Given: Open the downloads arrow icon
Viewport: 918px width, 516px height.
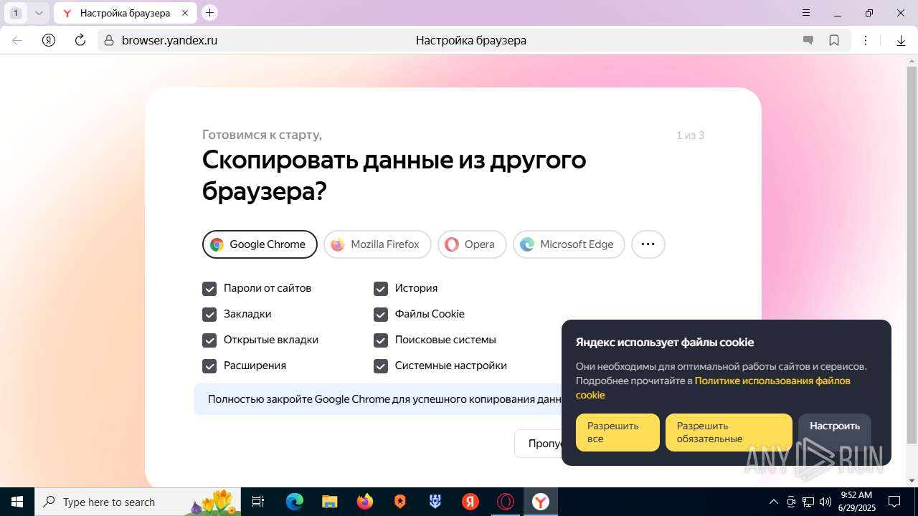Looking at the screenshot, I should pos(901,41).
